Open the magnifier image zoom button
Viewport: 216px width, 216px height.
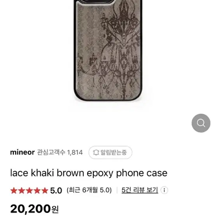[201, 123]
